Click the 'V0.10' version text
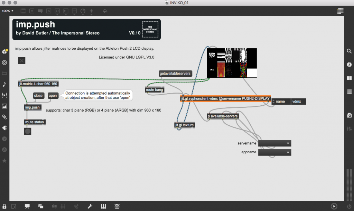The height and width of the screenshot is (211, 354). tap(134, 33)
